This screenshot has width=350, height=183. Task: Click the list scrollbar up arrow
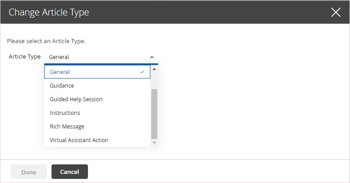154,69
